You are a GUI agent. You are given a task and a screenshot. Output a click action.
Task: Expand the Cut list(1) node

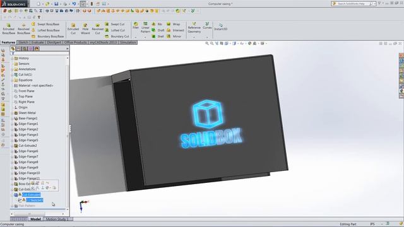coord(12,74)
